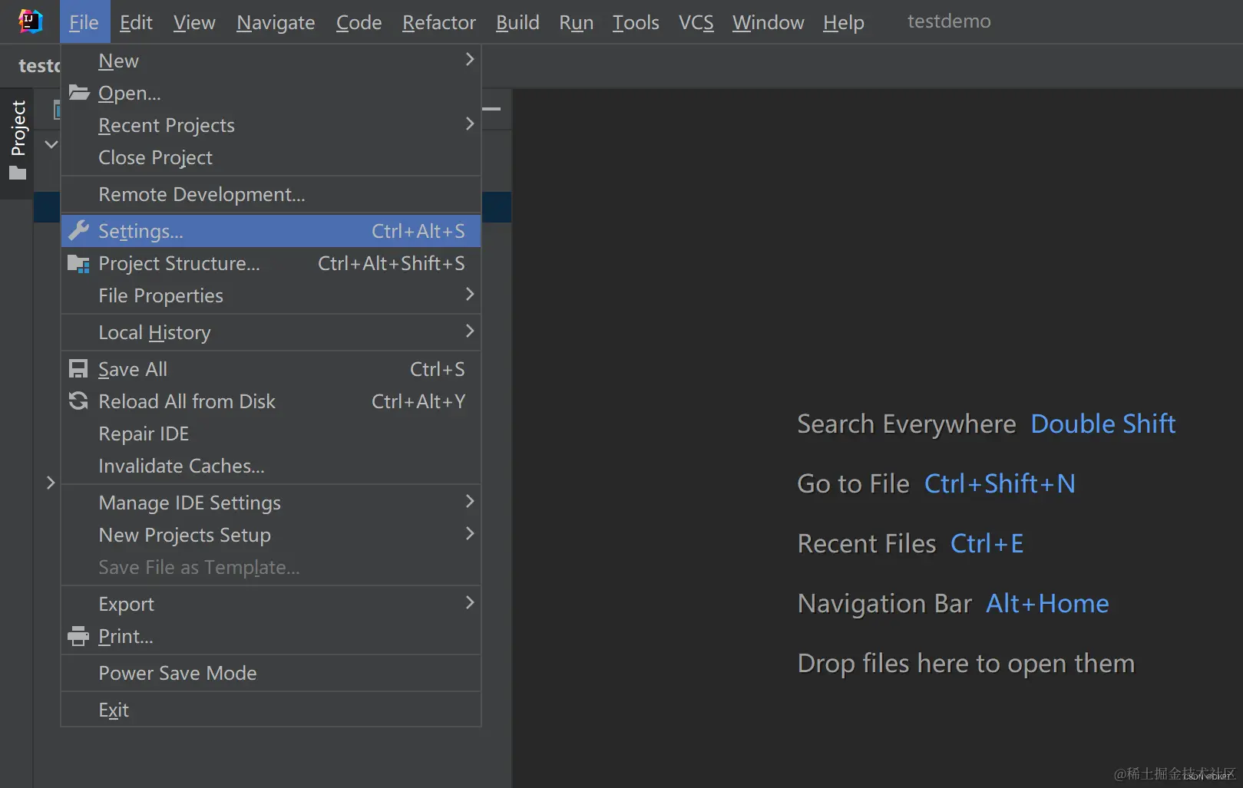The height and width of the screenshot is (788, 1243).
Task: Click the Ctrl+Shift+N shortcut text
Action: (x=1000, y=484)
